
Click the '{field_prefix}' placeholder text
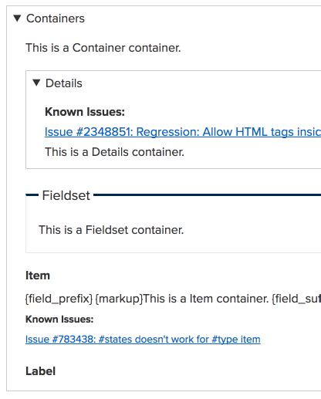[x=59, y=299]
